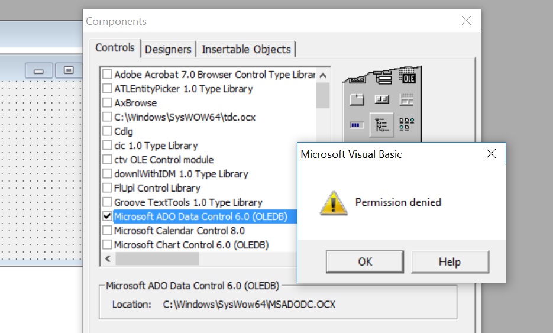Select the Cdlg list entry
Image resolution: width=553 pixels, height=333 pixels.
coord(124,131)
